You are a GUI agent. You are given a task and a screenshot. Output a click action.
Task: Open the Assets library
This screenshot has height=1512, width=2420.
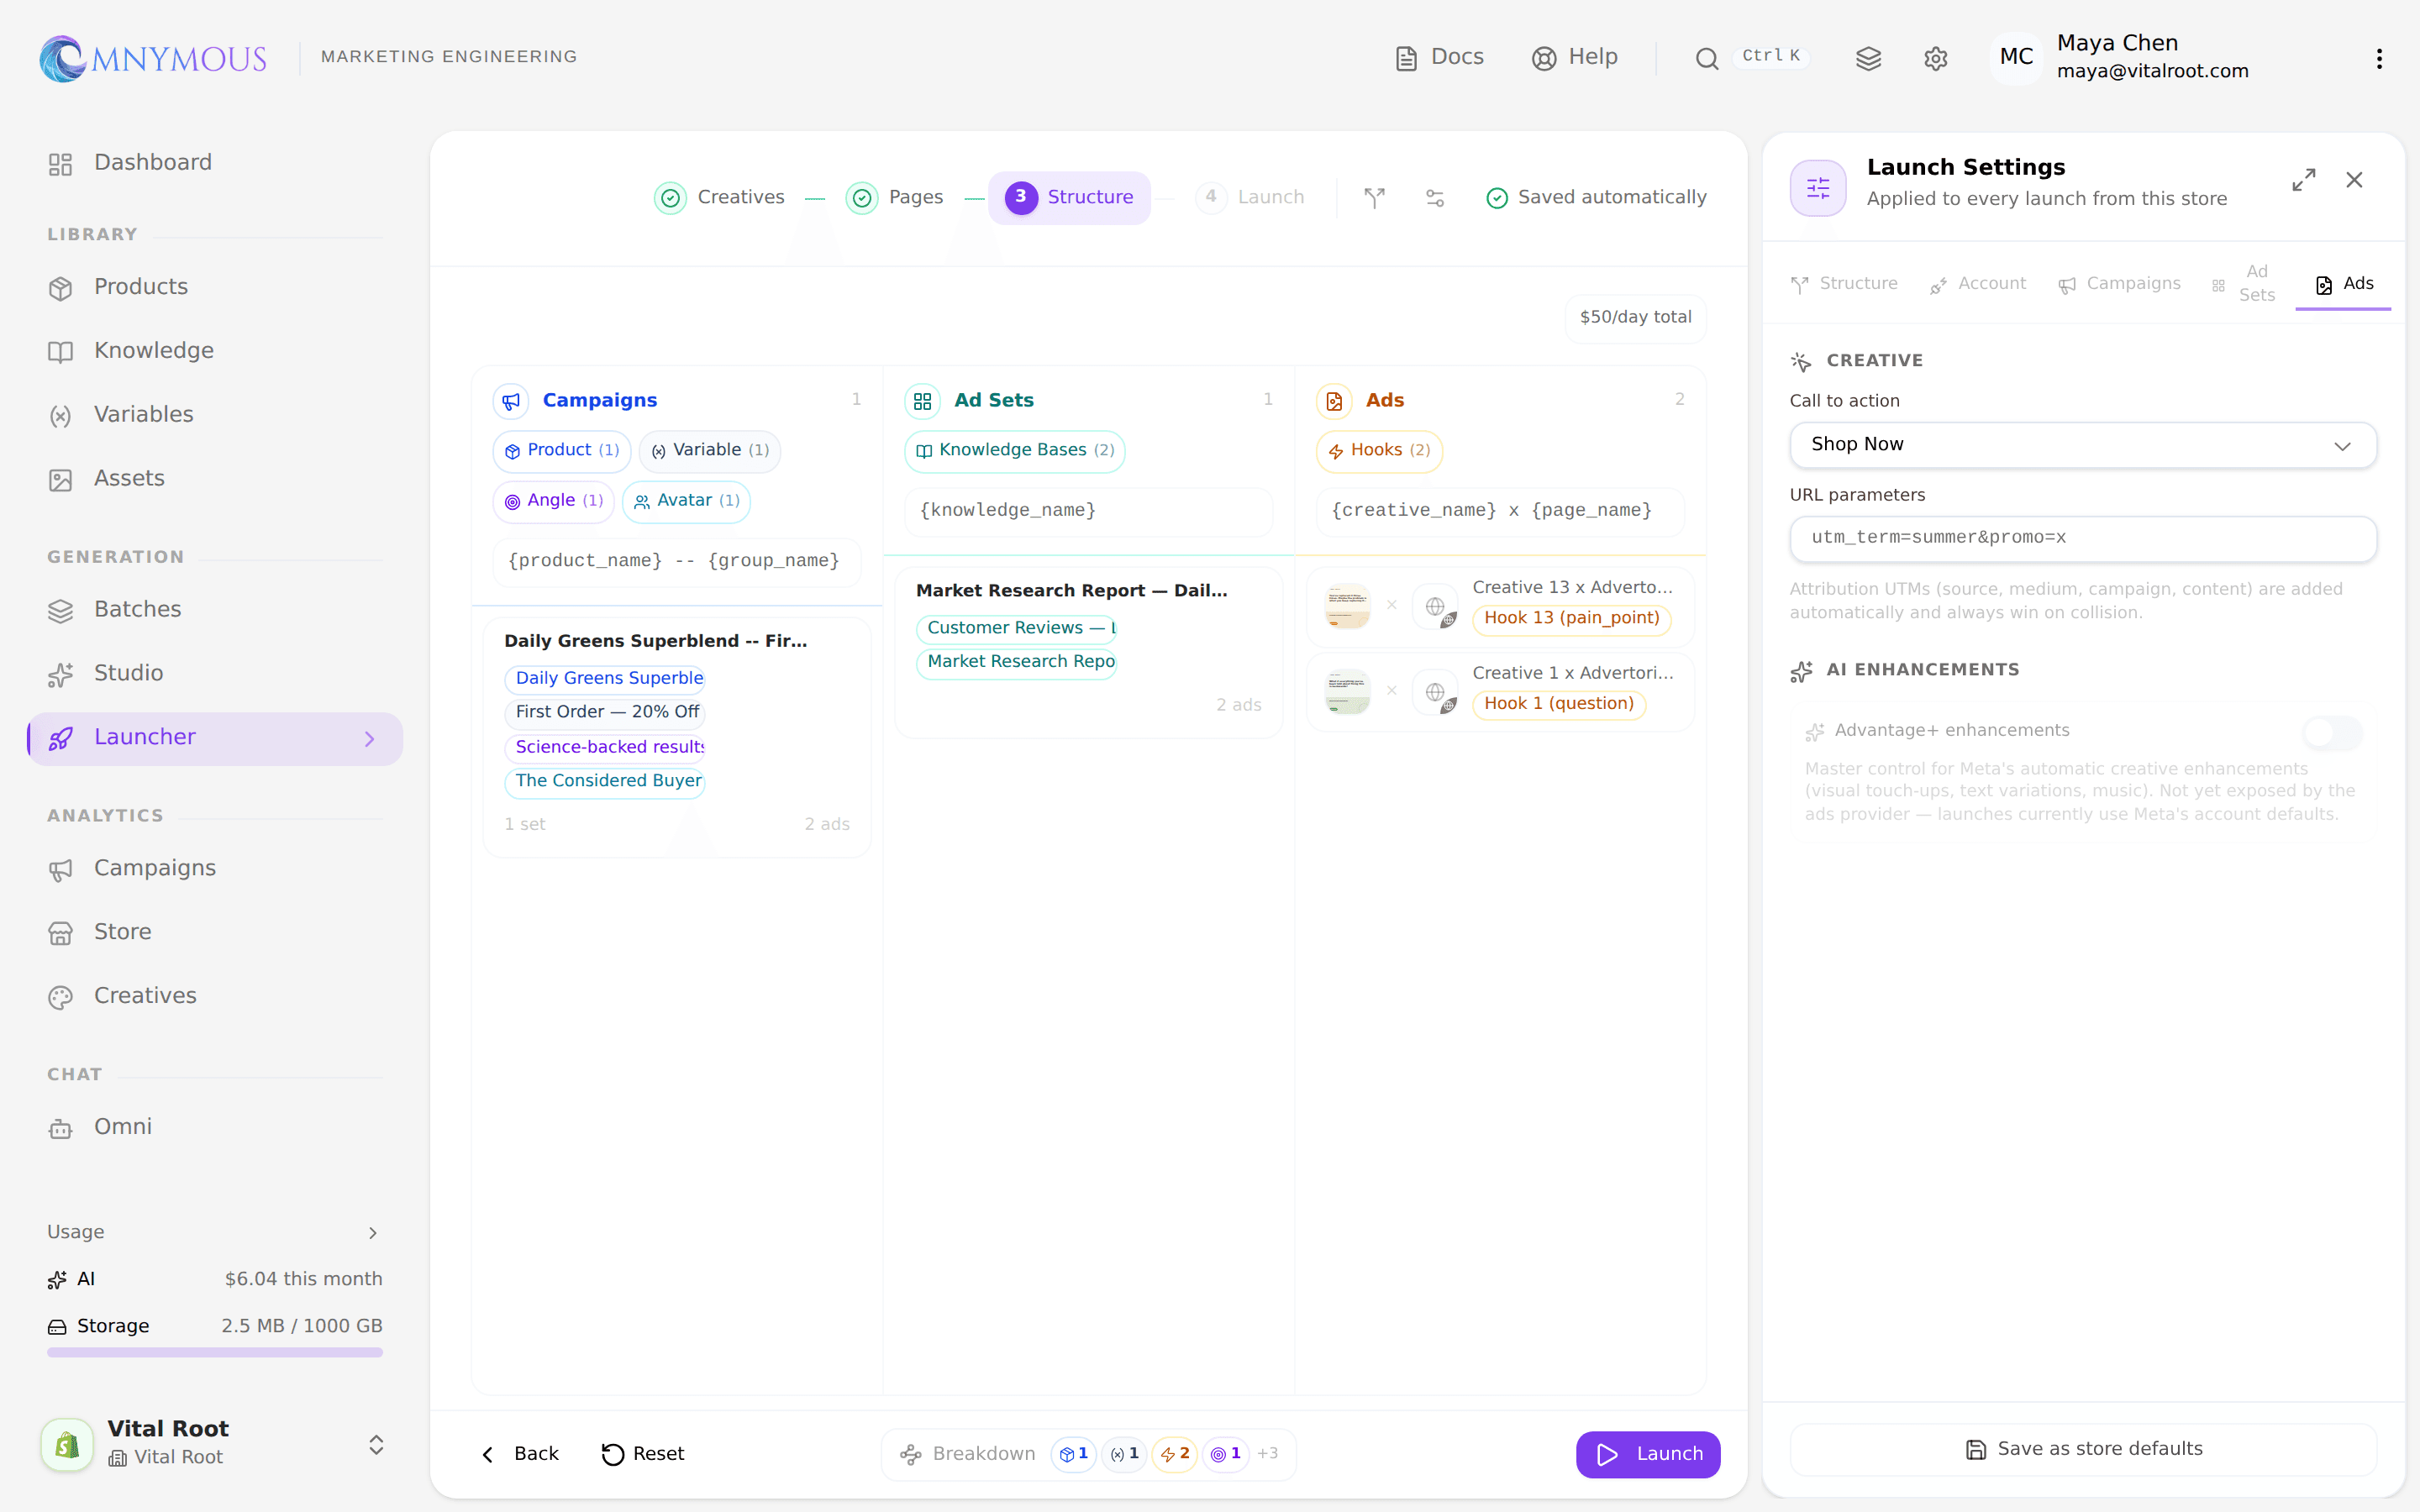pos(214,479)
